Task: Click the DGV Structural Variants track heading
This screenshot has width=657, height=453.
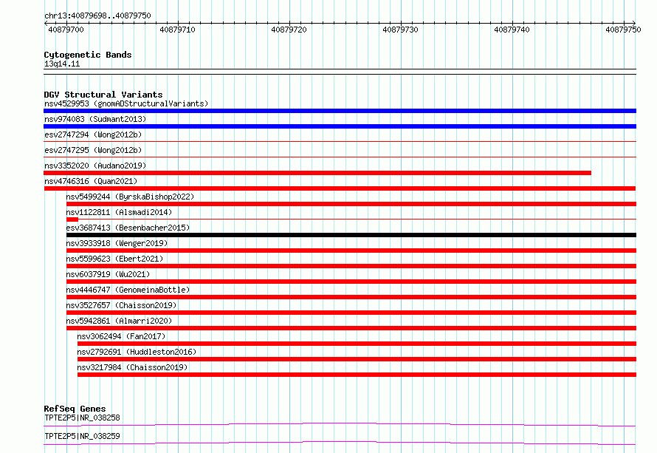Action: [x=103, y=95]
